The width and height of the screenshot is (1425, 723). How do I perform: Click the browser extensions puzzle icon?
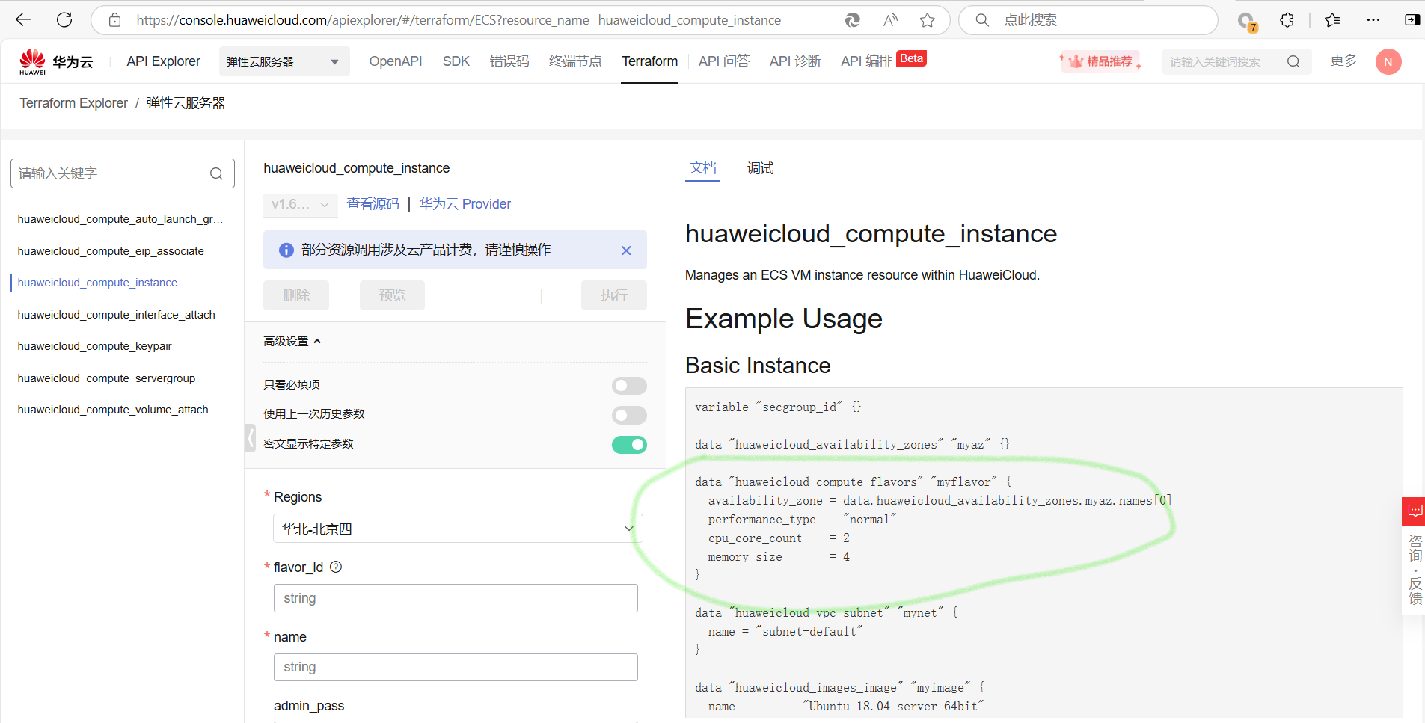point(1287,20)
